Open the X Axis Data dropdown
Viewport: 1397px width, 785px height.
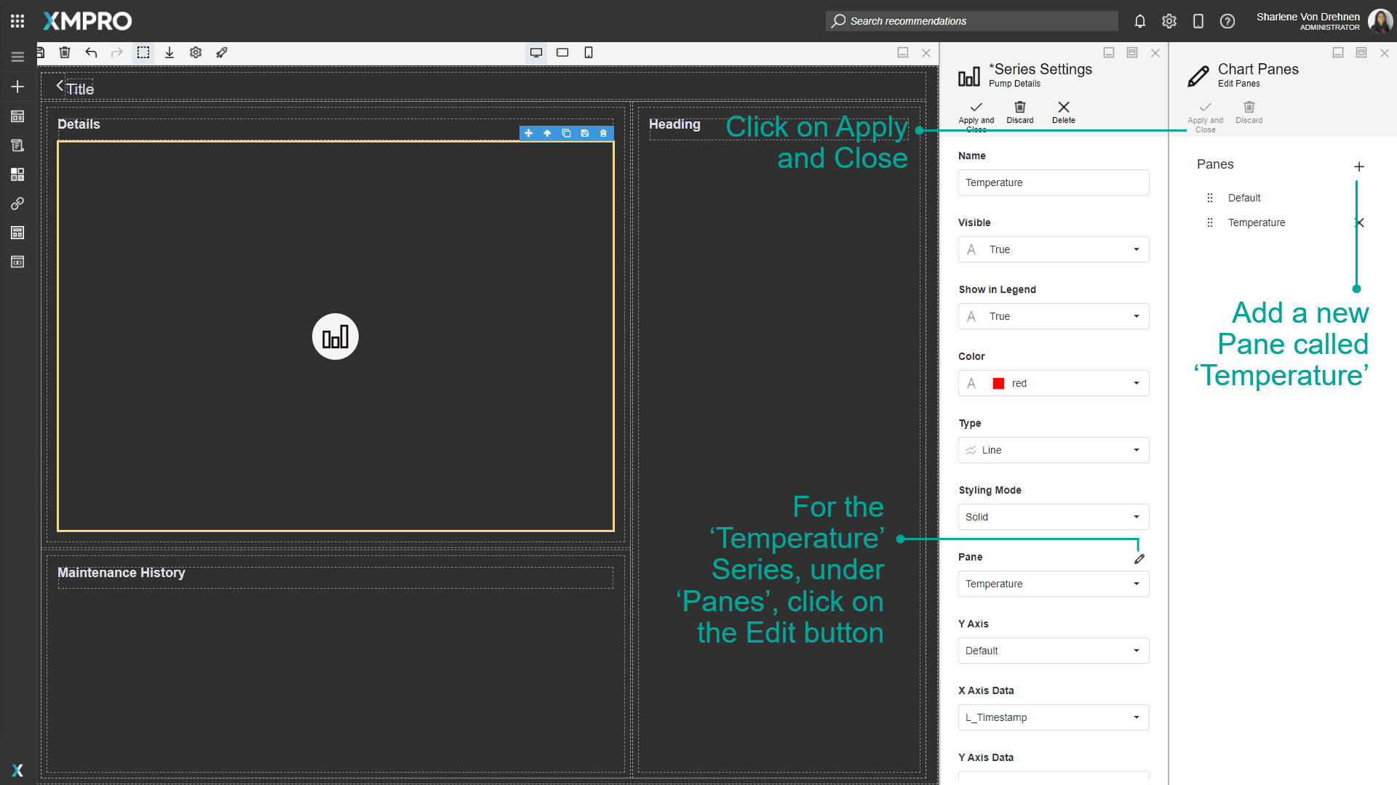[x=1054, y=717]
